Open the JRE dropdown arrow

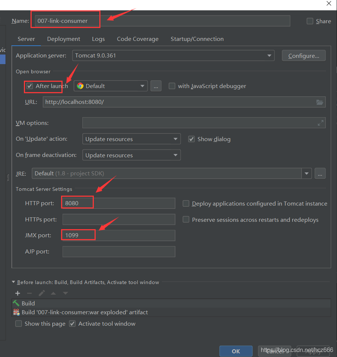point(306,174)
